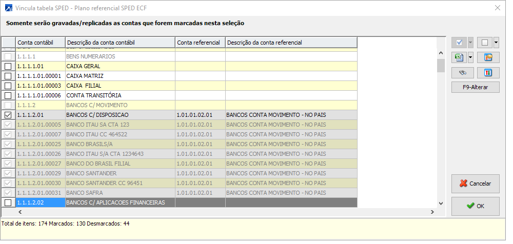Viewport: 513px width, 244px height.
Task: Open the dropdown arrow beside unmark-all button
Action: [496, 43]
